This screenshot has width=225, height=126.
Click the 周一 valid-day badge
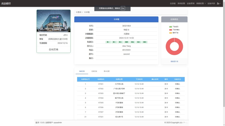(x=108, y=42)
